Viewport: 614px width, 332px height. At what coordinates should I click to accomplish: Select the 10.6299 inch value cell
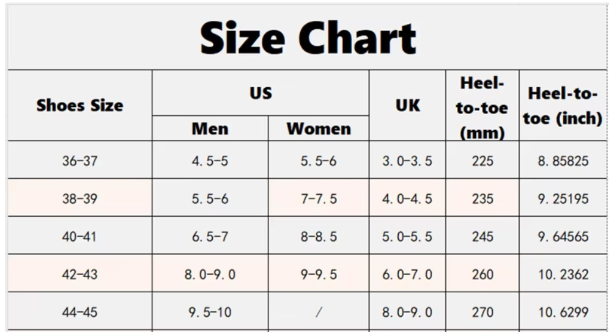click(564, 312)
